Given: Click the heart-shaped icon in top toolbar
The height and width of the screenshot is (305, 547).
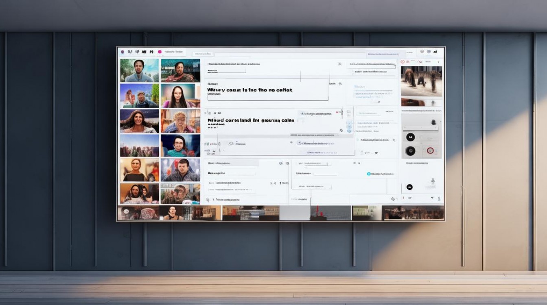Looking at the screenshot, I should click(x=137, y=52).
